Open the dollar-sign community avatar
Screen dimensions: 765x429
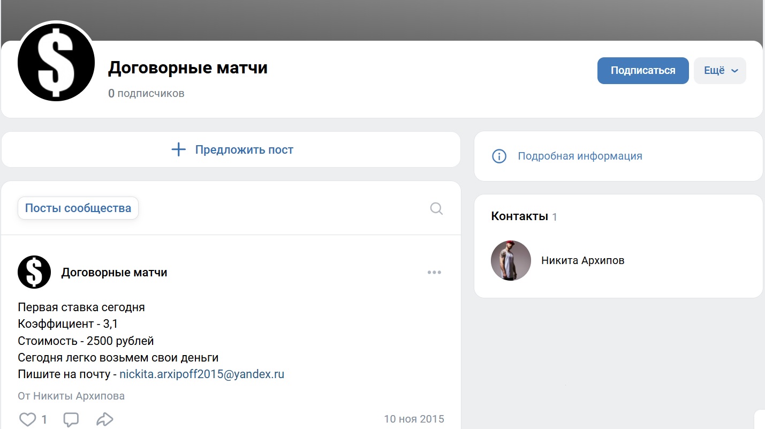coord(56,62)
